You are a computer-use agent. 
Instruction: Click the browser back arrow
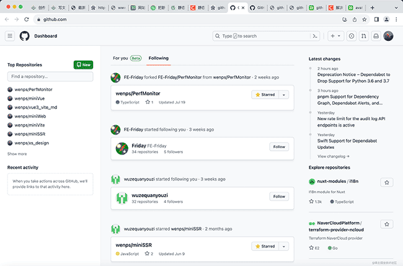click(7, 19)
